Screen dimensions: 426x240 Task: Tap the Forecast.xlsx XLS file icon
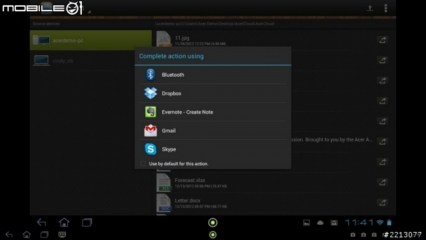coord(164,183)
